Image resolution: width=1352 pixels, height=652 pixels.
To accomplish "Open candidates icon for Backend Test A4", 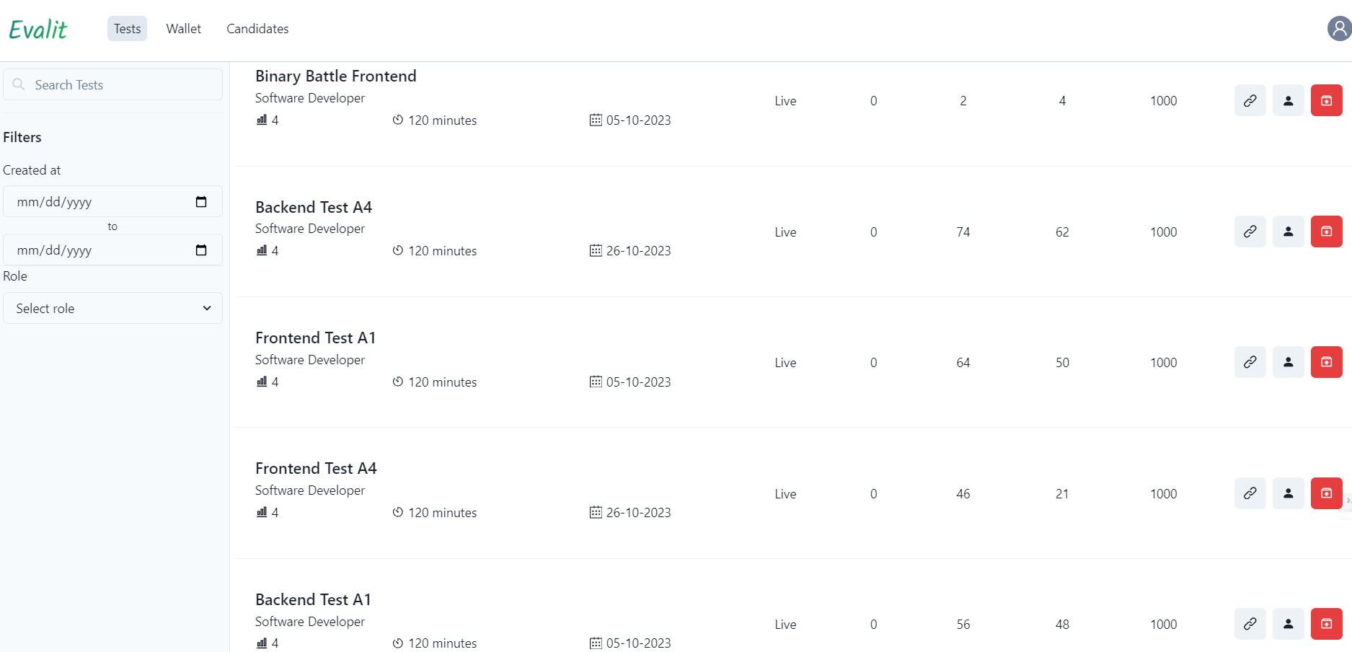I will (1288, 232).
